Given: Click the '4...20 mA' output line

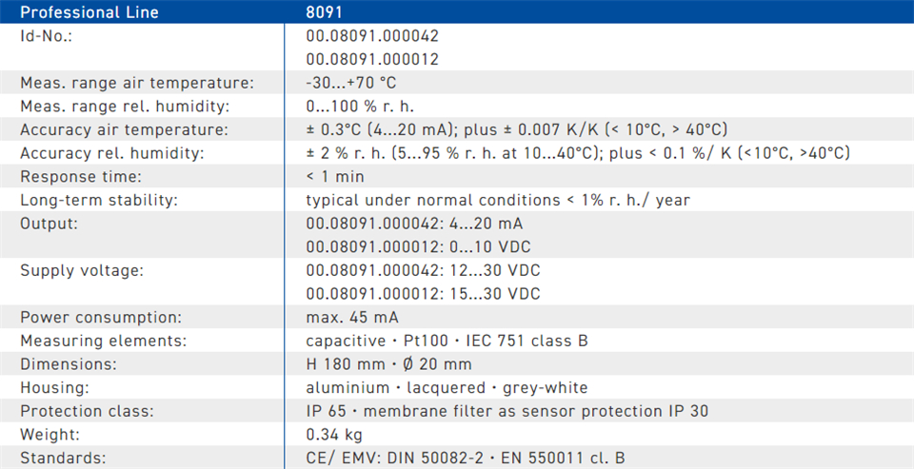Looking at the screenshot, I should point(414,224).
